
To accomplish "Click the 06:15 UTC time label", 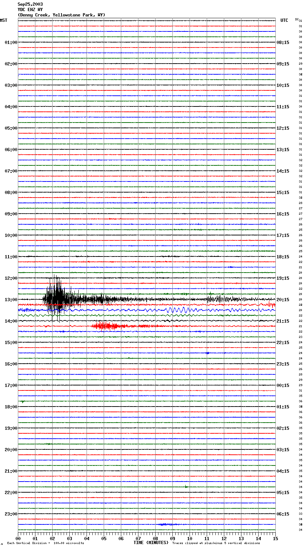I will click(x=283, y=514).
